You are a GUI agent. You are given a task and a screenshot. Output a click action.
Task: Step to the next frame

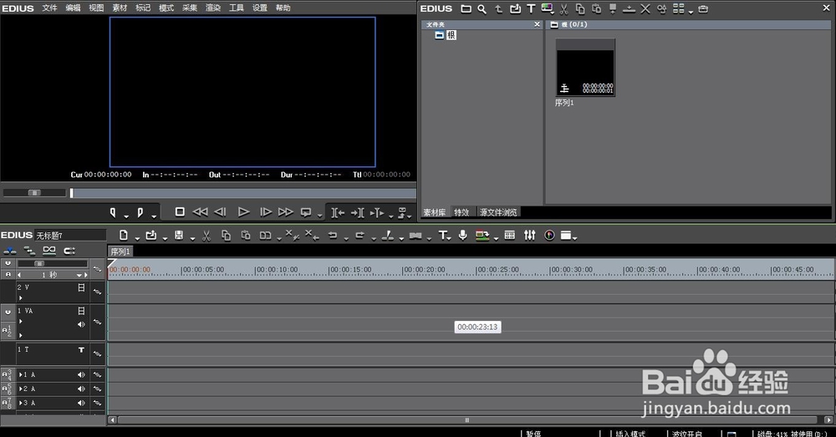(266, 212)
